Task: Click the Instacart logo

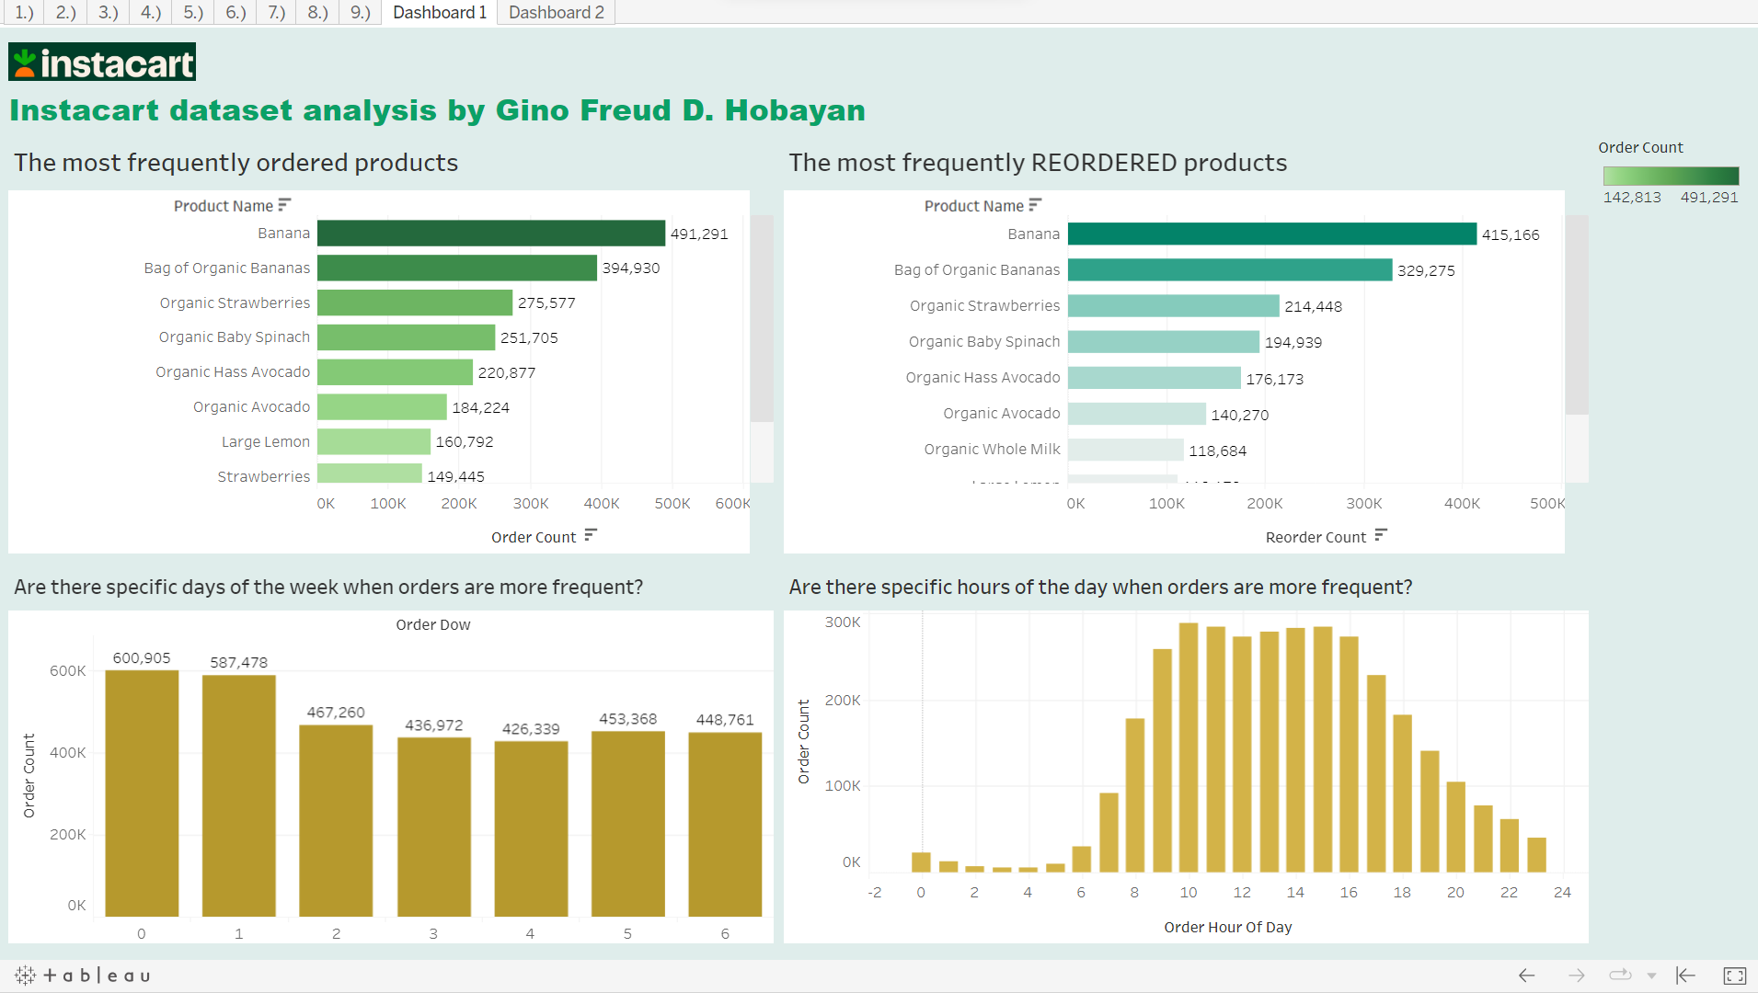Action: pos(101,61)
